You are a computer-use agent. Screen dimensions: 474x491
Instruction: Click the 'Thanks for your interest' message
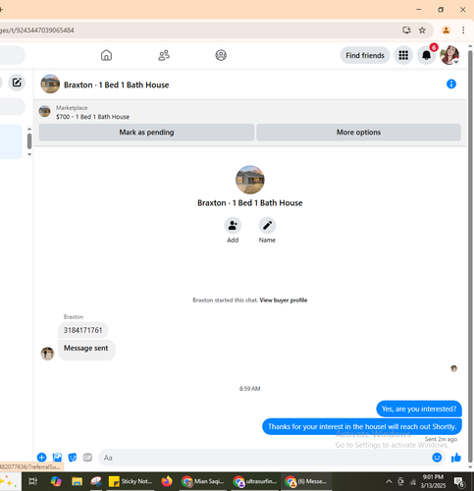click(x=362, y=426)
